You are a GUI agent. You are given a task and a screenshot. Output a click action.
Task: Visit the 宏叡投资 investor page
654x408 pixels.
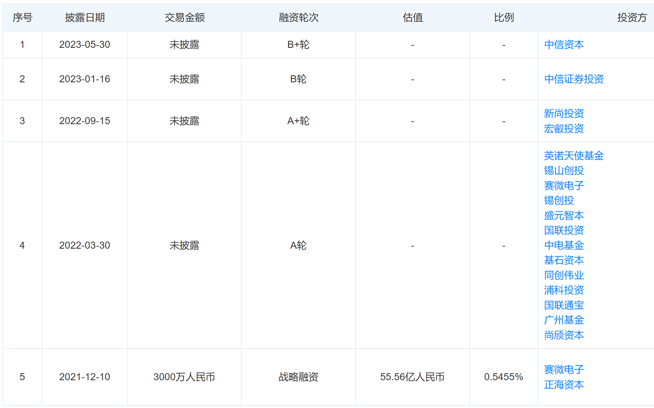tap(564, 129)
